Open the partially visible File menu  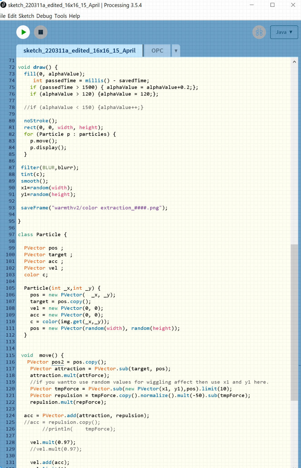(3, 16)
